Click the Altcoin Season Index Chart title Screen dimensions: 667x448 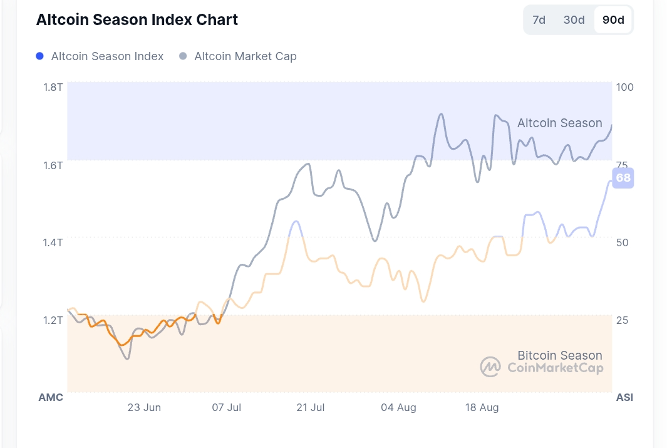click(137, 19)
